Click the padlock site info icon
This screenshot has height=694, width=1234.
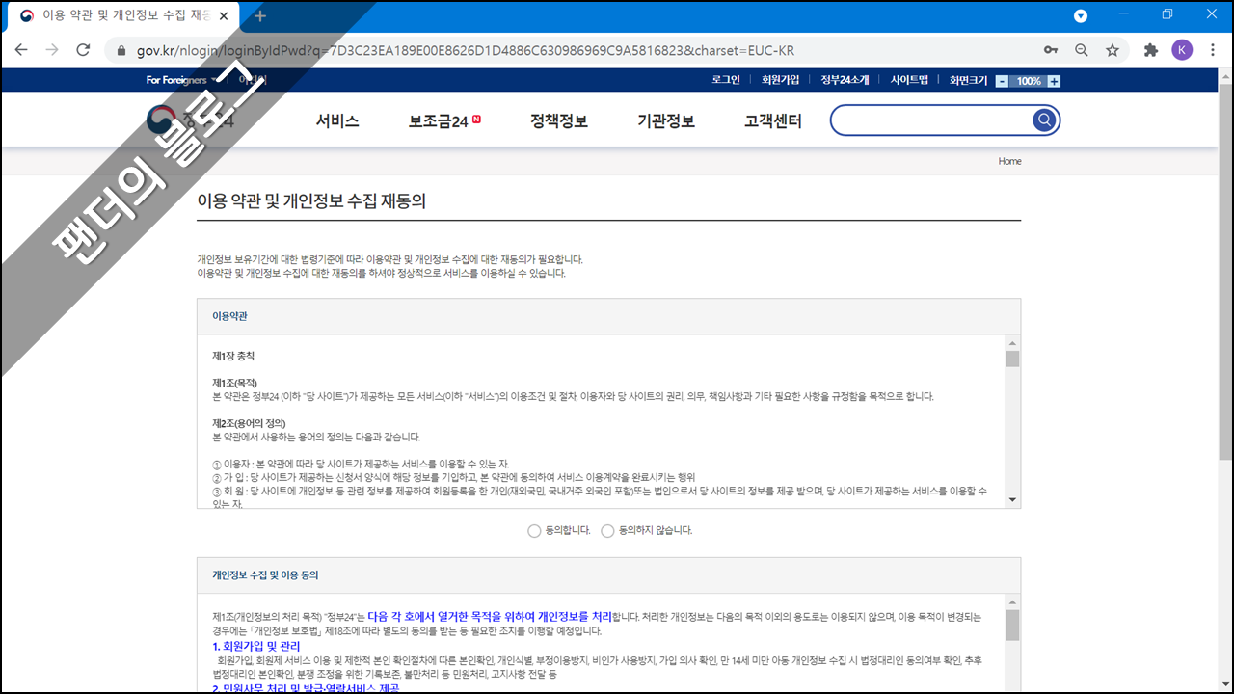[x=121, y=50]
